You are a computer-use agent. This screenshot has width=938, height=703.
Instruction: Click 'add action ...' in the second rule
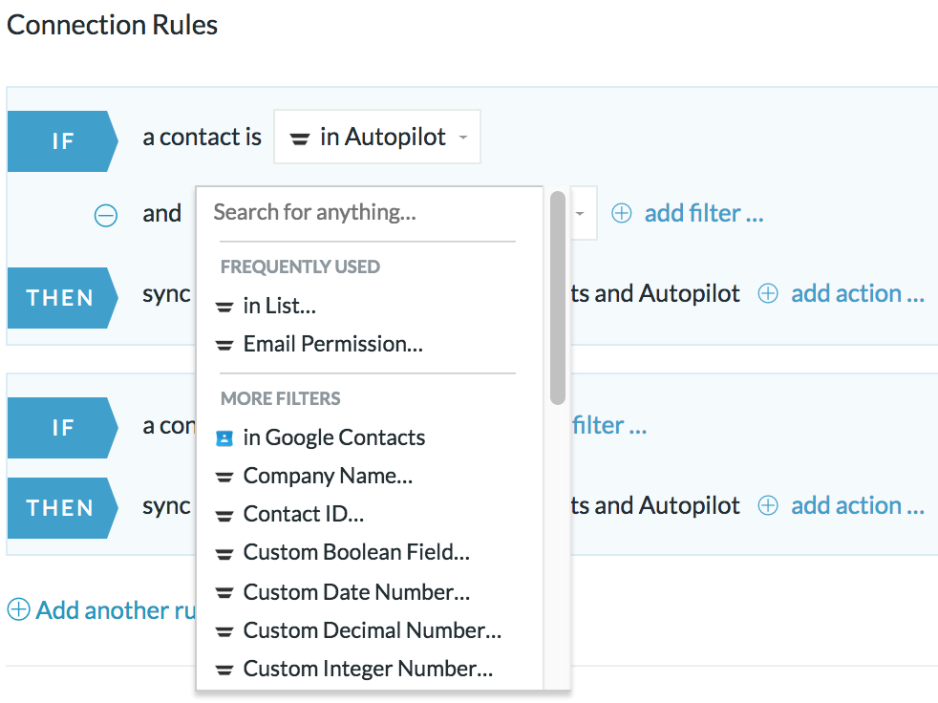[x=858, y=505]
